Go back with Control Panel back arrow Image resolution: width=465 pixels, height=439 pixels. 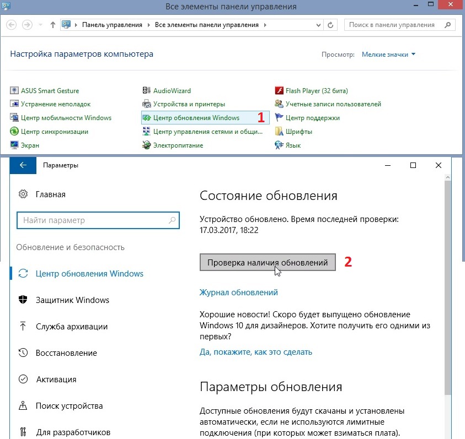11,25
